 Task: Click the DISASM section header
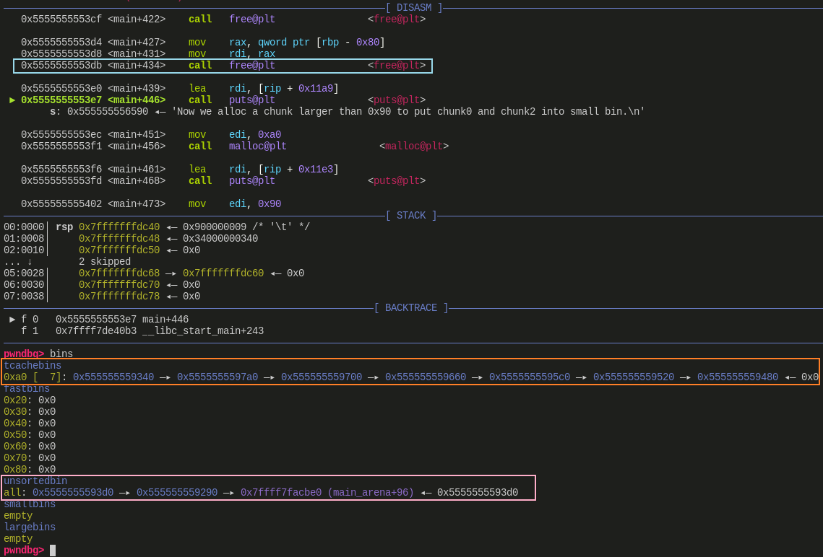413,8
